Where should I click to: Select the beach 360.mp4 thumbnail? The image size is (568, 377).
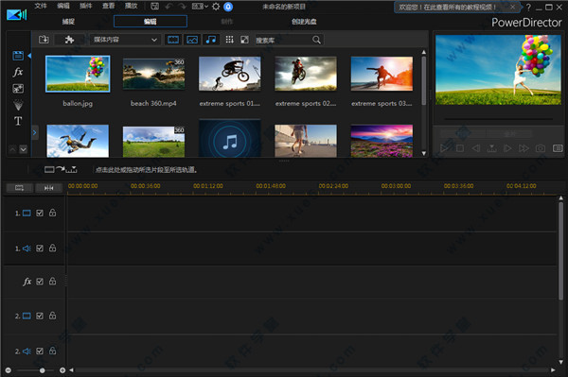point(153,74)
